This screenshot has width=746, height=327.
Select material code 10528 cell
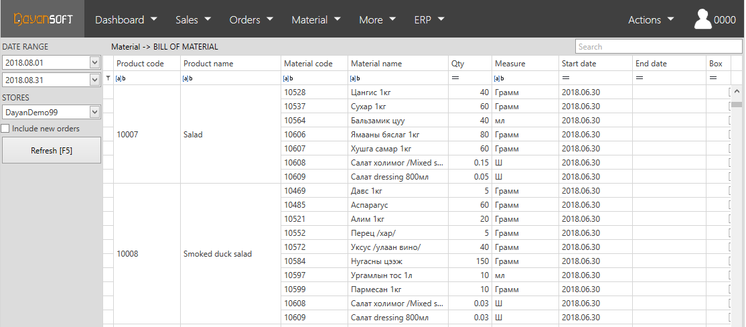315,92
